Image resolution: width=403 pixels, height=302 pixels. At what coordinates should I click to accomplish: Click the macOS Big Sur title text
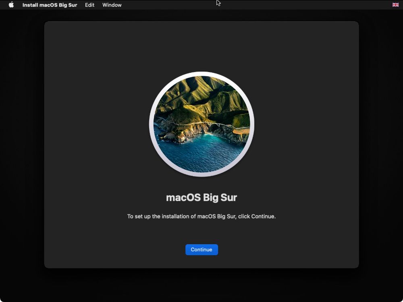tap(201, 197)
